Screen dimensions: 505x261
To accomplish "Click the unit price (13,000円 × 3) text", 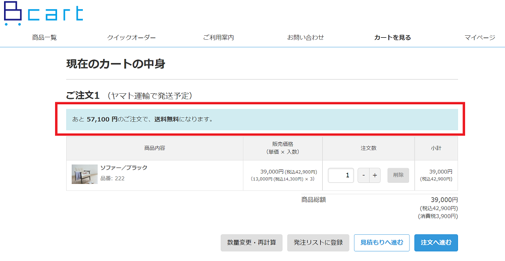I will click(x=283, y=179).
